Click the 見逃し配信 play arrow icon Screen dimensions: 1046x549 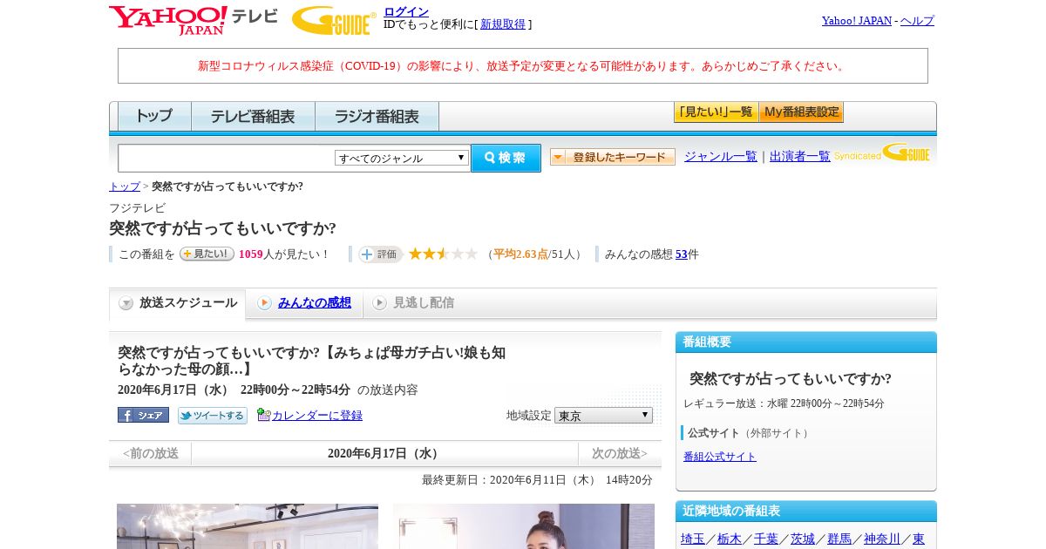(x=379, y=302)
